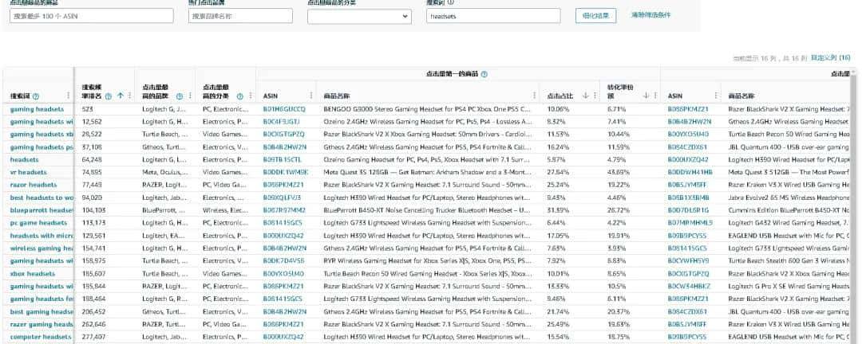Open the 'vr headsets' search term link
Image resolution: width=862 pixels, height=344 pixels.
(x=29, y=172)
